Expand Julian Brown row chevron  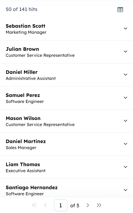tap(126, 51)
